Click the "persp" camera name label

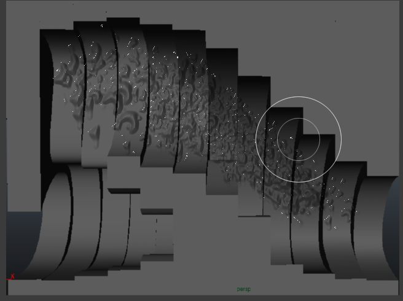point(244,289)
